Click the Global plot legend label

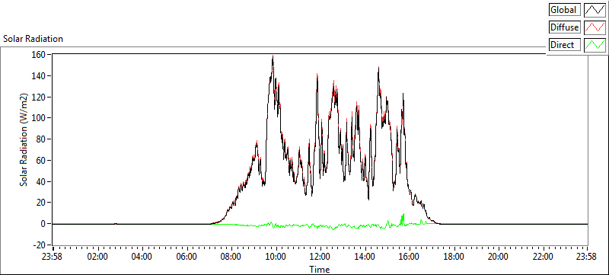(564, 10)
